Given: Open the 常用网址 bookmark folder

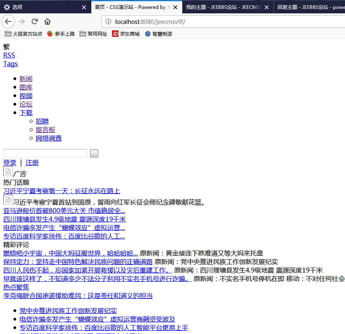Looking at the screenshot, I should (93, 34).
